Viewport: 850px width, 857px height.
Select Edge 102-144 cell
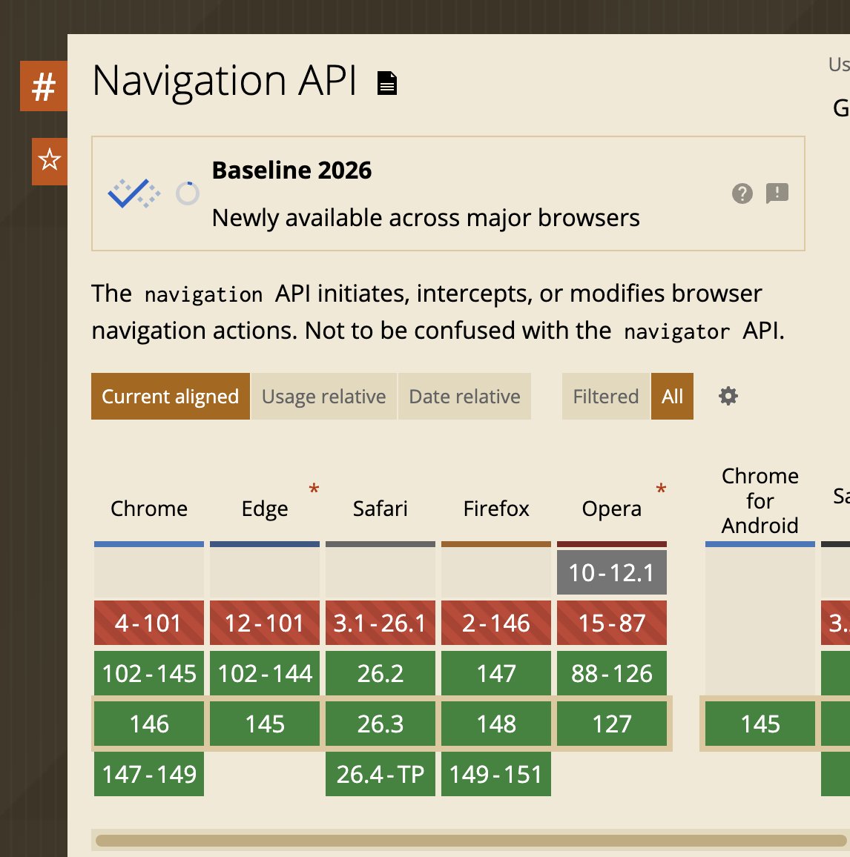click(265, 673)
